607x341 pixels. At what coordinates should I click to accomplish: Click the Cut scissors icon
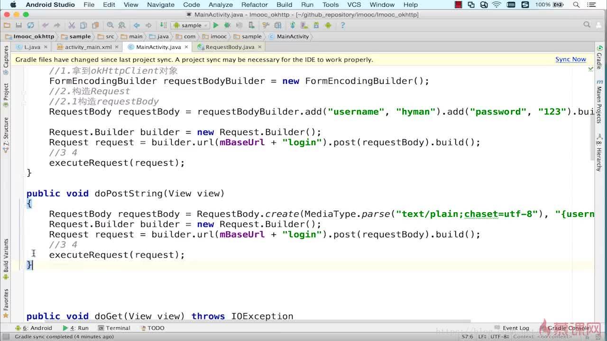coord(72,25)
